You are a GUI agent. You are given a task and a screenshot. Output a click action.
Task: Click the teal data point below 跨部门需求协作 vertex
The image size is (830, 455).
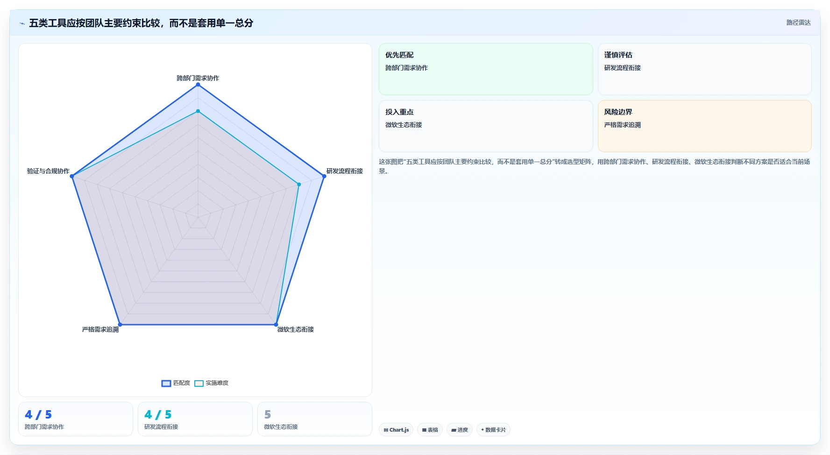pyautogui.click(x=198, y=111)
